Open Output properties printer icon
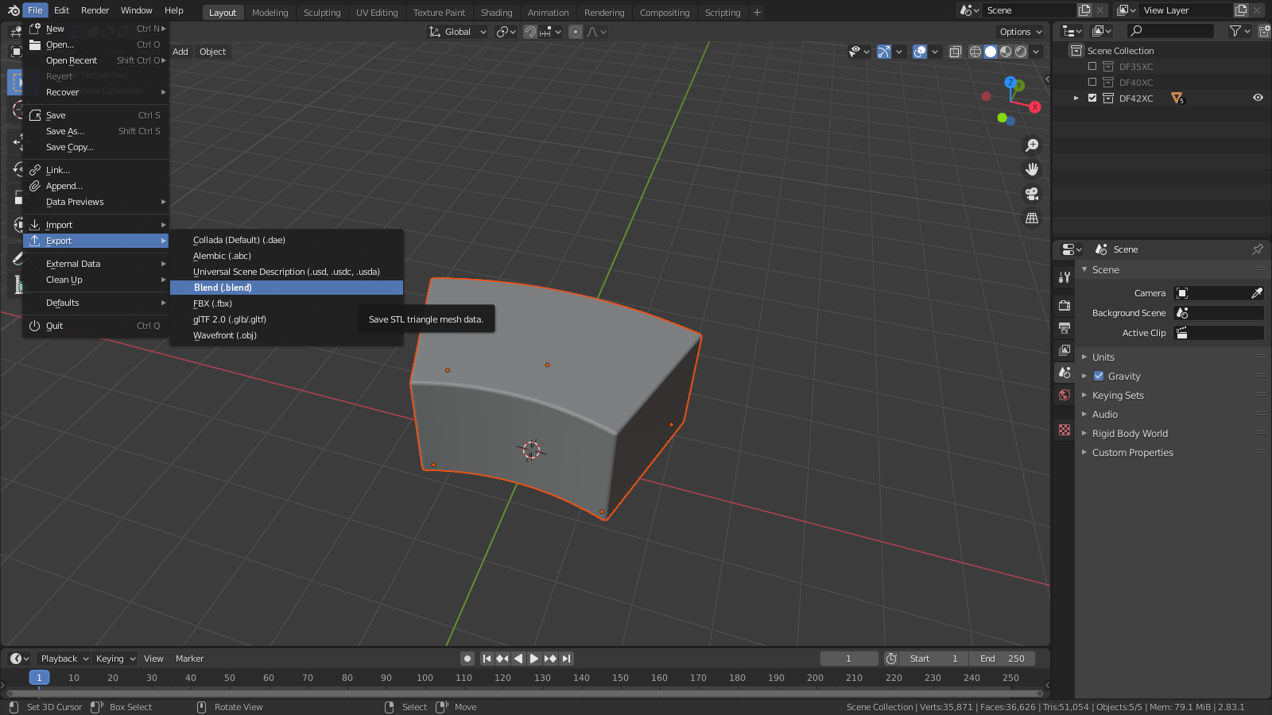The width and height of the screenshot is (1272, 715). coord(1065,328)
